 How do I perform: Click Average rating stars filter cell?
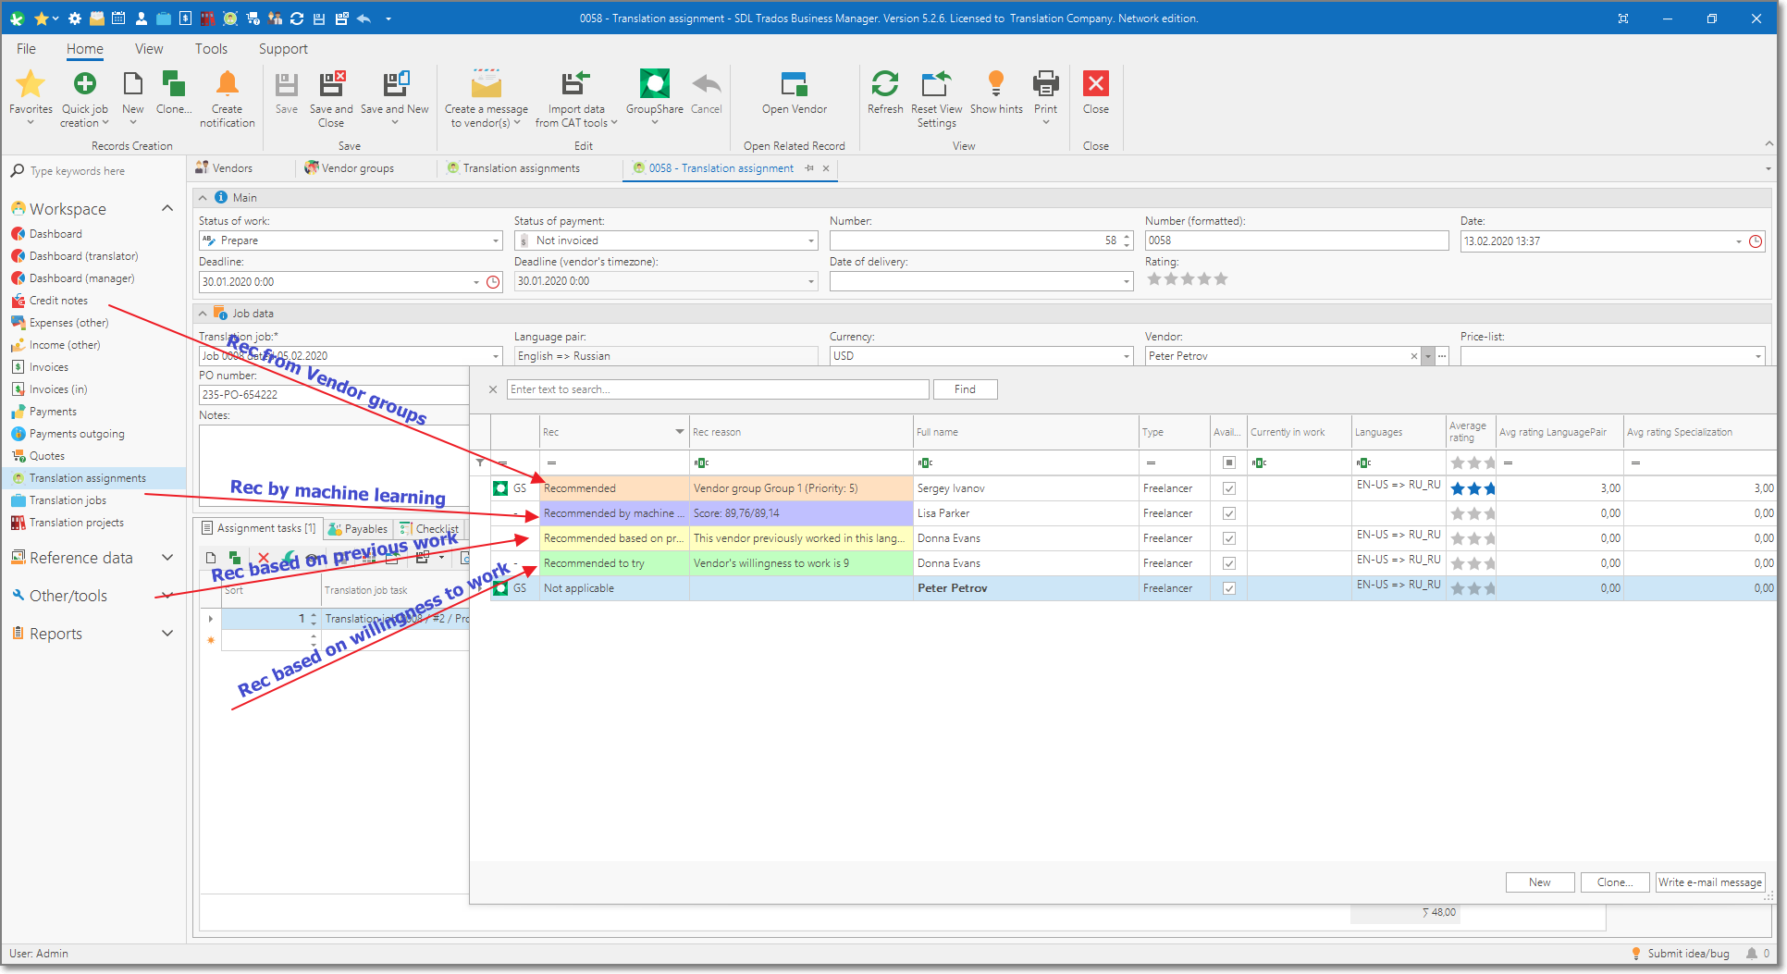(1473, 462)
